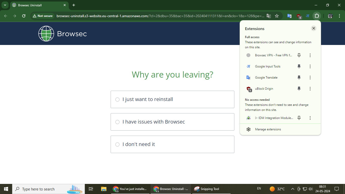Click the address bar URL

click(160, 16)
